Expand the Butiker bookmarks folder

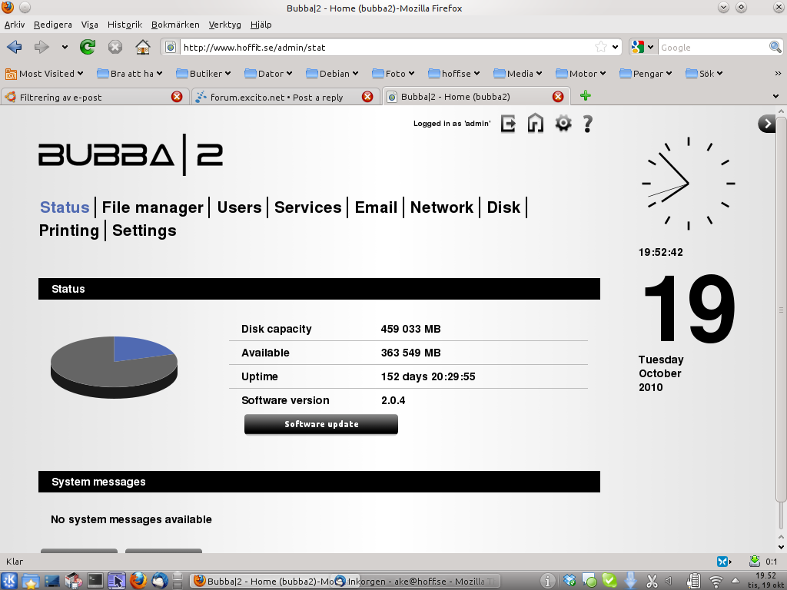pos(203,74)
